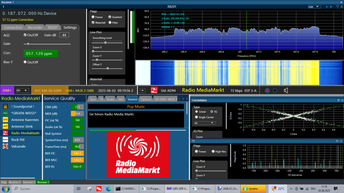Viewport: 344px width, 193px height.
Task: Toggle Bias-T On/Off option
Action: click(25, 62)
